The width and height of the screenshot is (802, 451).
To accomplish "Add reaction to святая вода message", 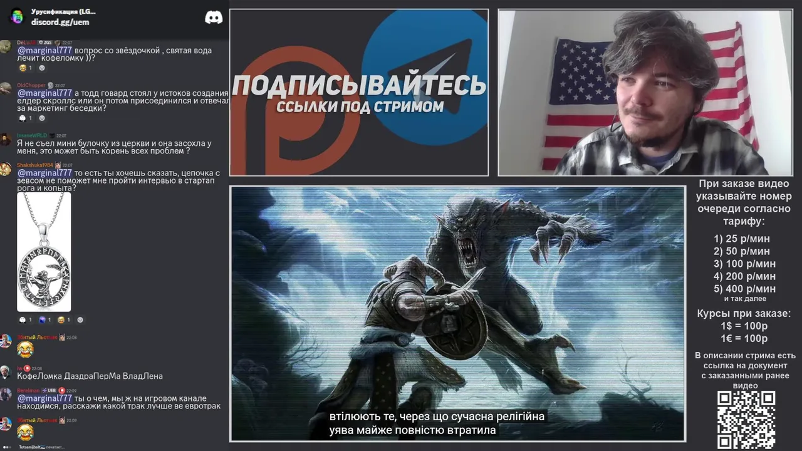I will [x=42, y=68].
